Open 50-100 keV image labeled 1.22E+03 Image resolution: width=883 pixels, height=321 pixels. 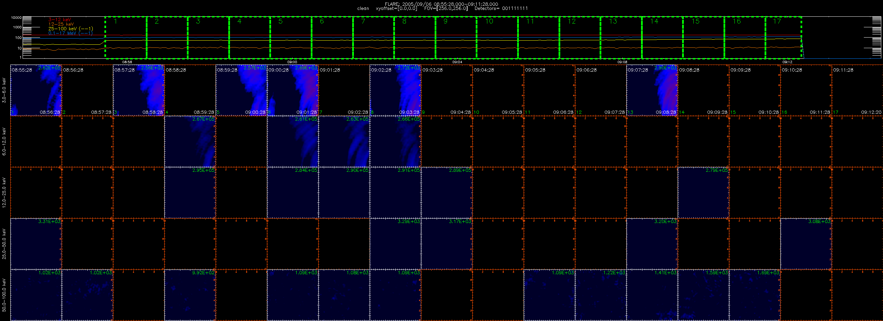coord(601,295)
